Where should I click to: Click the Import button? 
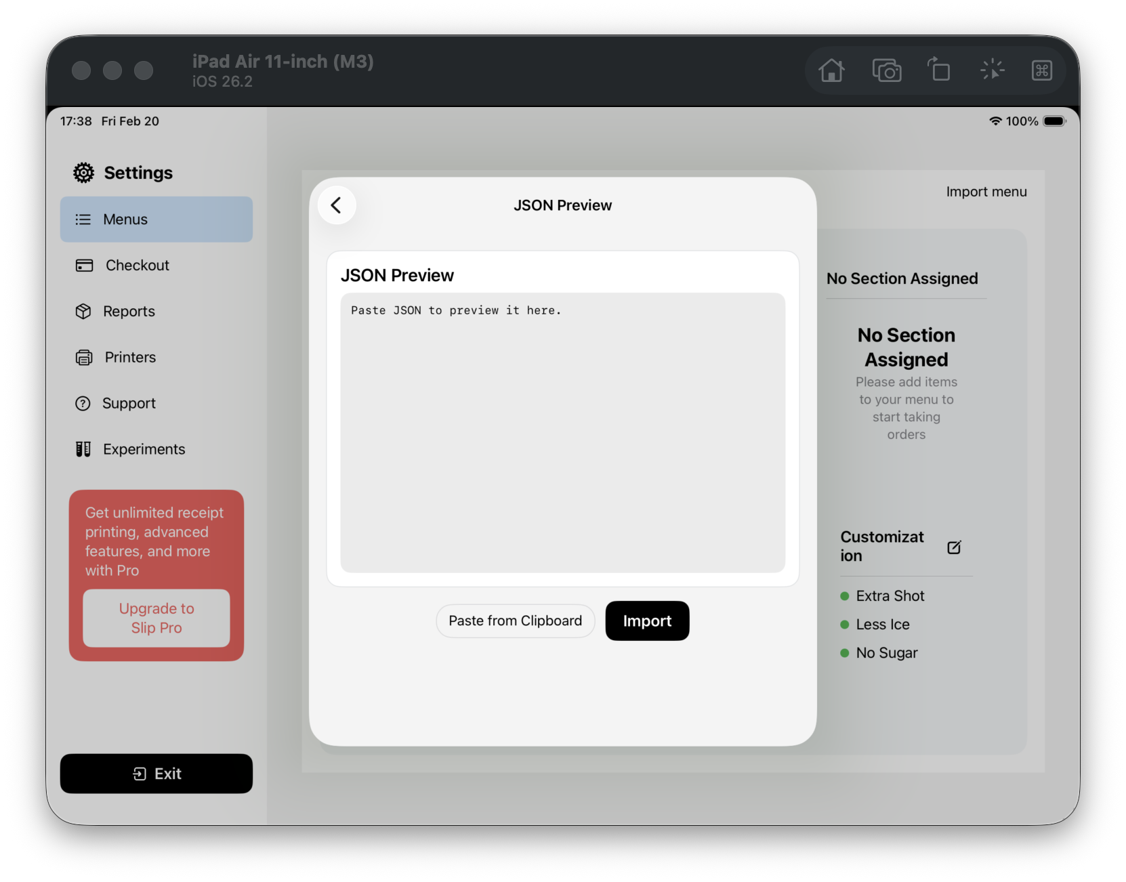[647, 621]
